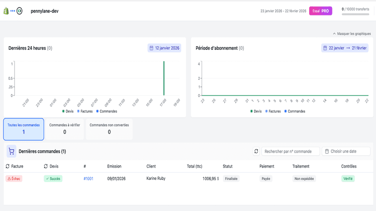
Task: Click the subscription dates 23 janvier 2026 - 22 février 2026
Action: pyautogui.click(x=283, y=11)
